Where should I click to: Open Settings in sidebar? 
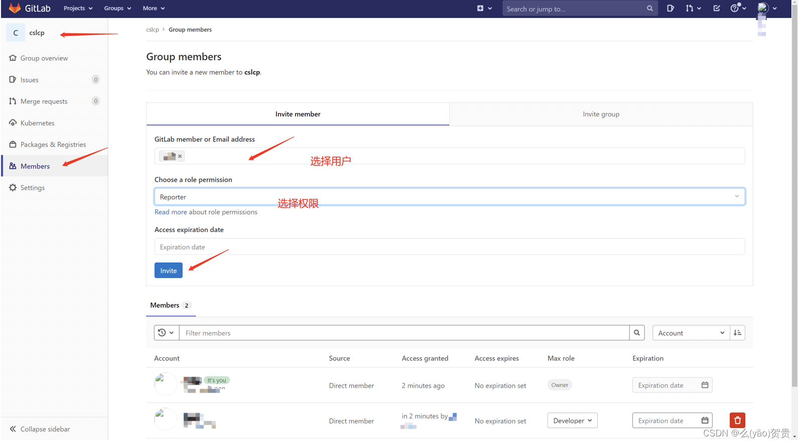point(54,187)
